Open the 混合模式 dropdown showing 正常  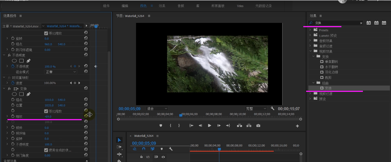pyautogui.click(x=61, y=72)
